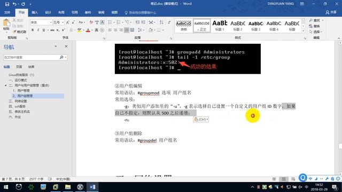The image size is (342, 192).
Task: Click the Sort icon in paragraph group
Action: tap(161, 22)
